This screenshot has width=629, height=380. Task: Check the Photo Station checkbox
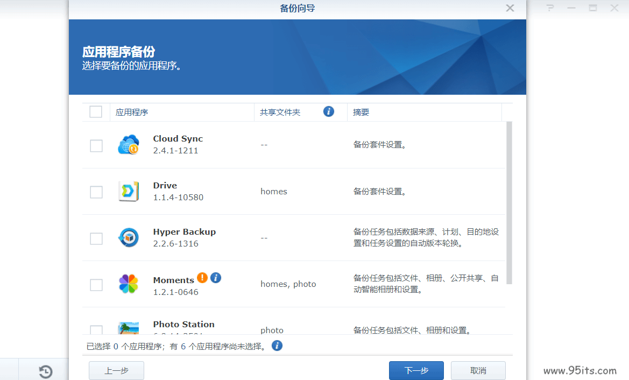96,330
